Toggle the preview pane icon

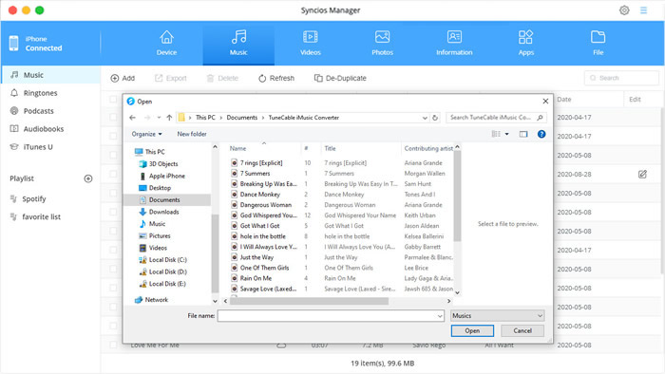coord(523,134)
